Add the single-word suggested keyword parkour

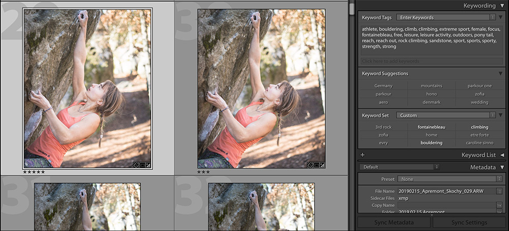[383, 94]
